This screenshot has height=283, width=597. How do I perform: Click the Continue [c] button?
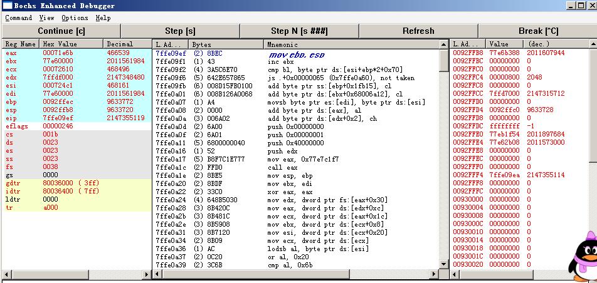(61, 31)
